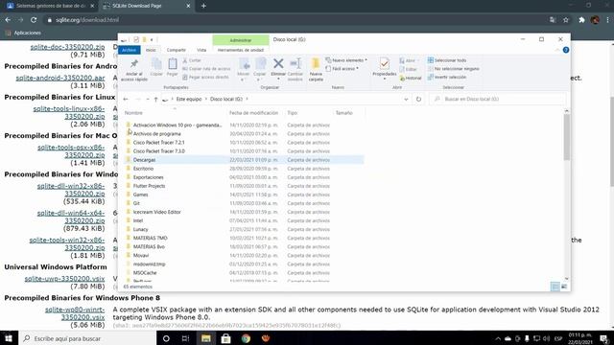Viewport: 614px width, 345px height.
Task: Download sqlite-doc-3350200.zip link in Chrome
Action: coord(68,47)
